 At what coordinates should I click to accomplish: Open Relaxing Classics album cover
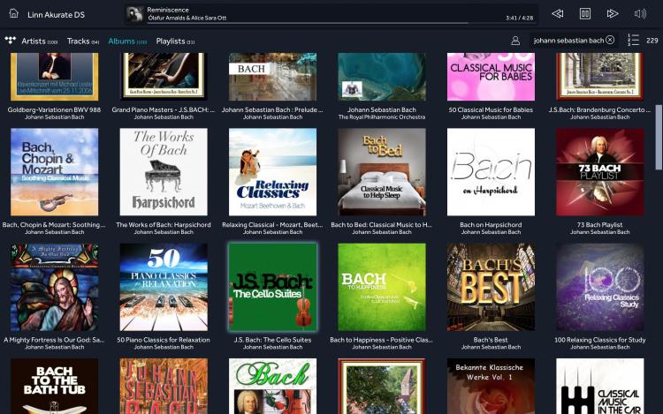(273, 172)
